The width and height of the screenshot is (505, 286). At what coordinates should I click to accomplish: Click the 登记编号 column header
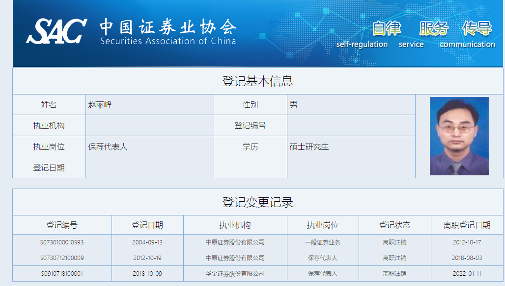coord(62,225)
